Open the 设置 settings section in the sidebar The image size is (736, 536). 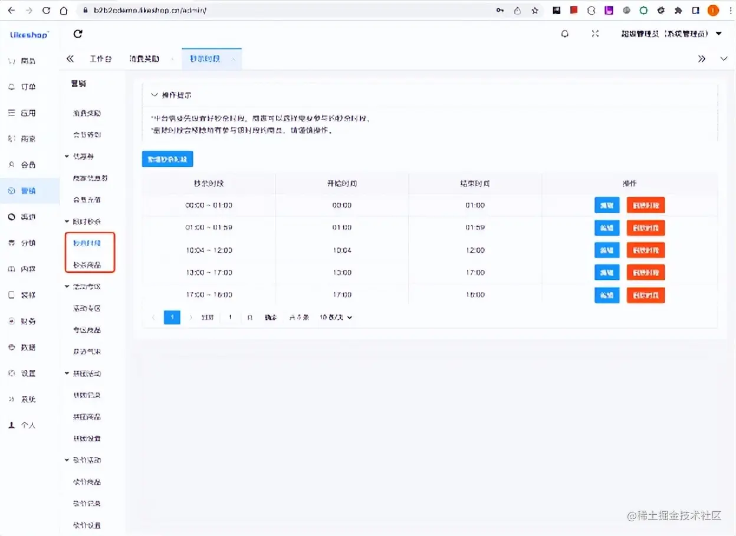point(22,373)
